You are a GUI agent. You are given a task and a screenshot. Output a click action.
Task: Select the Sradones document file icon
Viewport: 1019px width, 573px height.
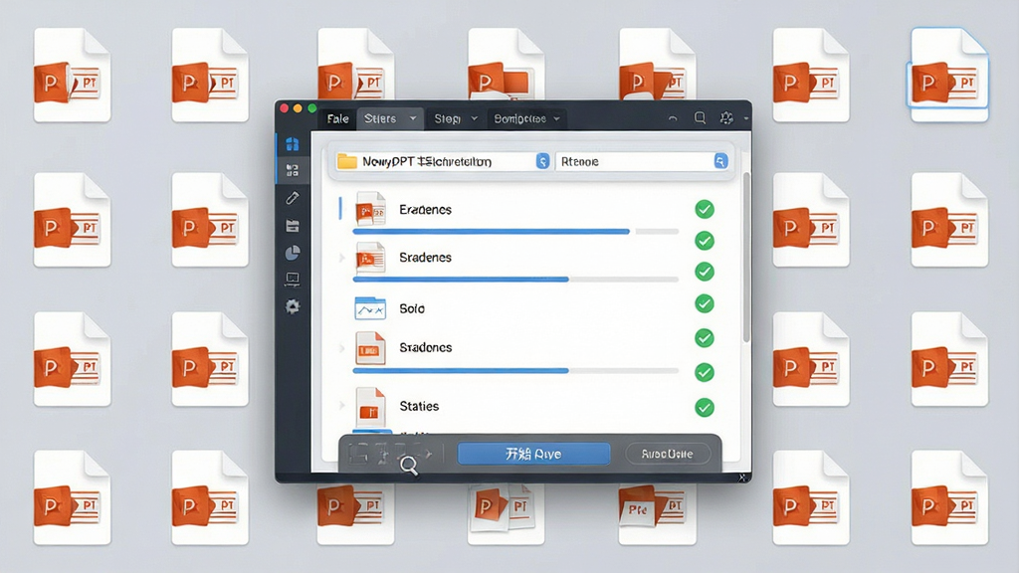(370, 347)
